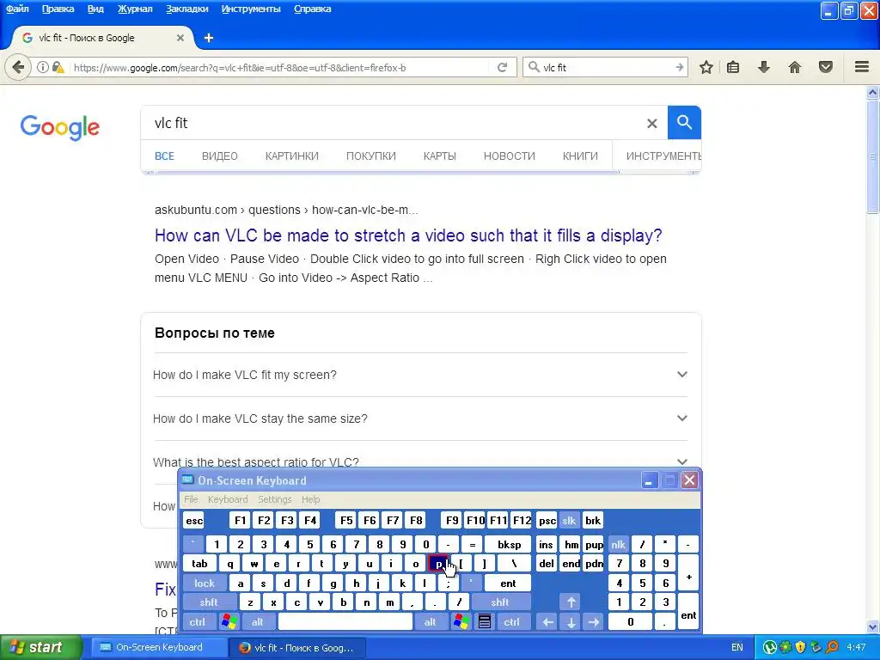The height and width of the screenshot is (660, 880).
Task: Open Закладки menu in Firefox
Action: click(186, 9)
